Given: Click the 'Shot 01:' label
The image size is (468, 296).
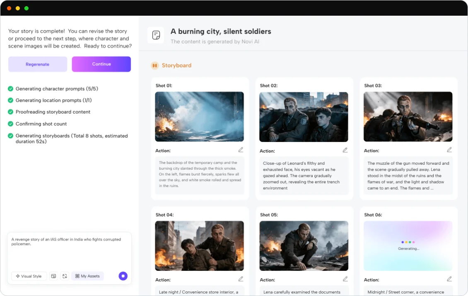Looking at the screenshot, I should [x=164, y=86].
